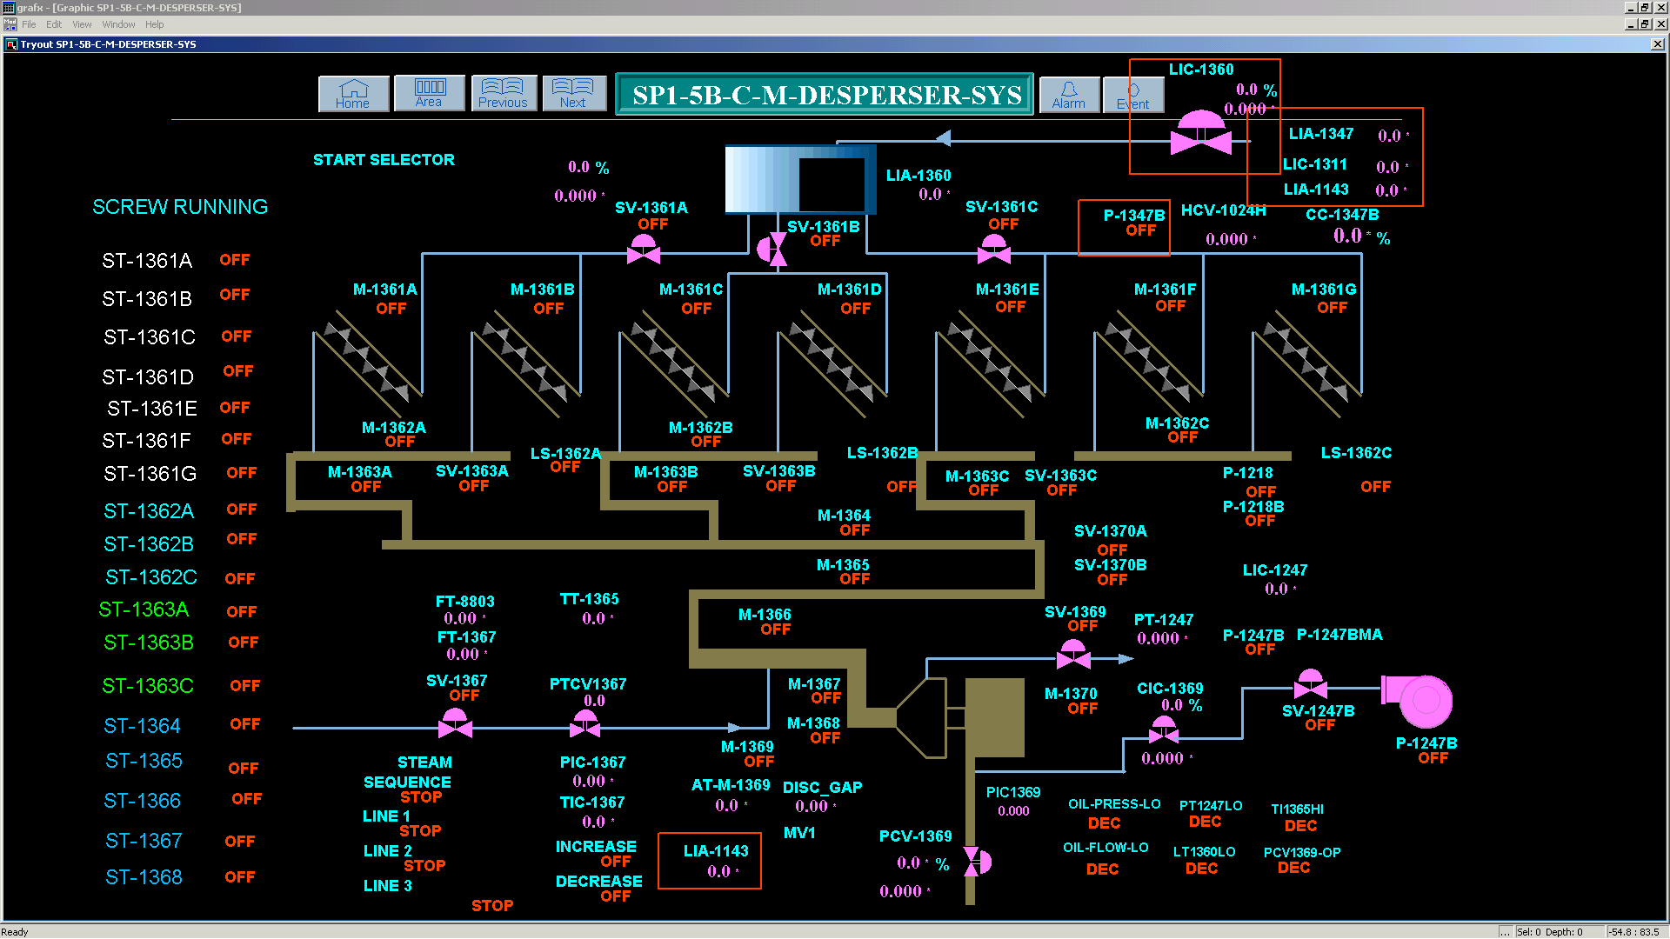This screenshot has width=1670, height=939.
Task: Open the File menu
Action: (29, 24)
